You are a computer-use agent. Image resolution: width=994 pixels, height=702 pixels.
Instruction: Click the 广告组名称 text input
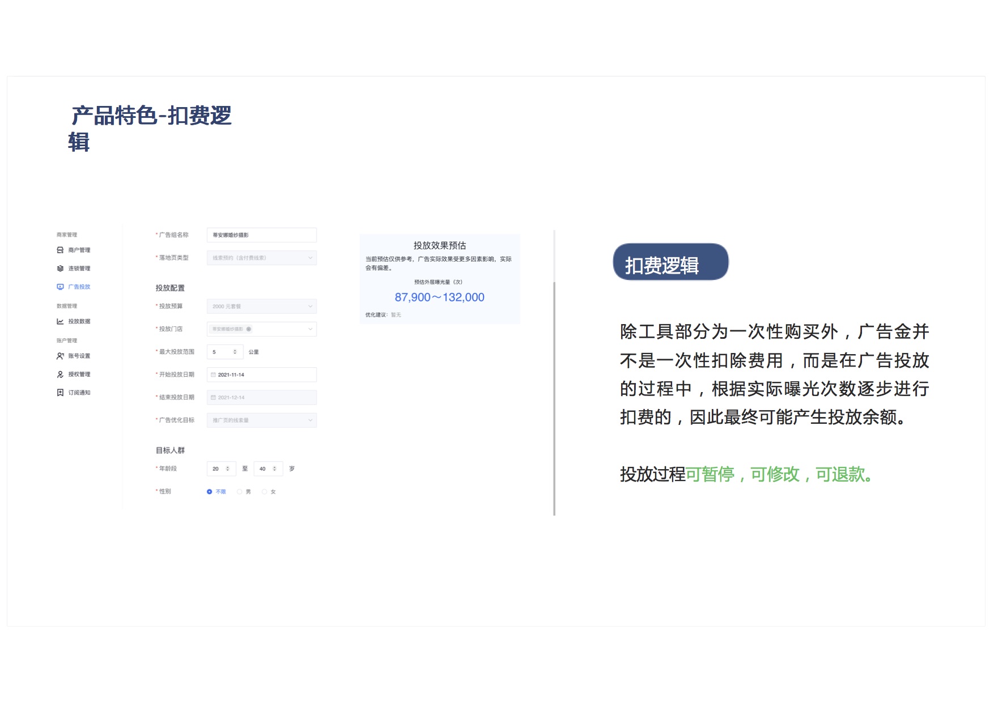261,235
